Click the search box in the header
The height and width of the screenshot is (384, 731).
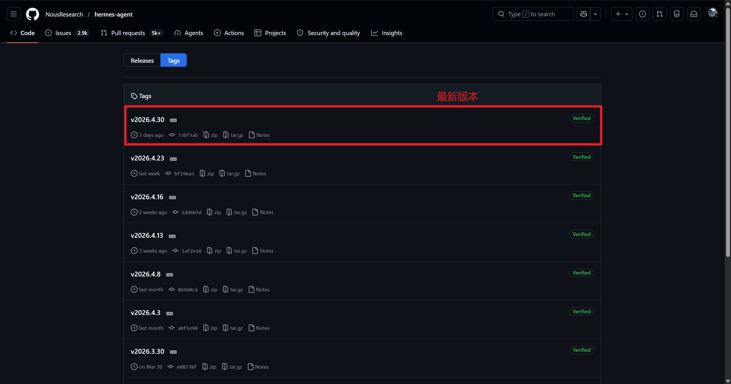tap(533, 14)
